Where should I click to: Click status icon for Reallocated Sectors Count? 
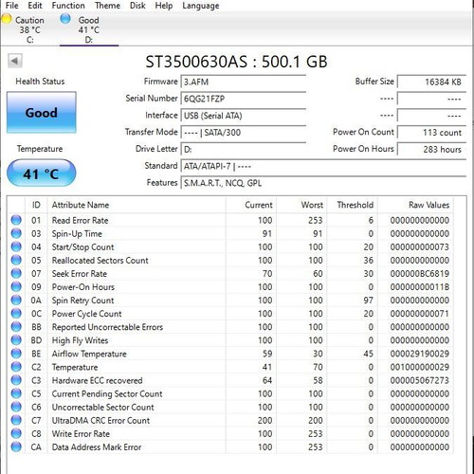point(16,260)
